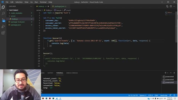The height and width of the screenshot is (100, 178).
Task: Open the Selection menu
Action: click(19, 2)
